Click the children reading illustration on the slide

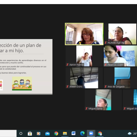tap(22, 84)
